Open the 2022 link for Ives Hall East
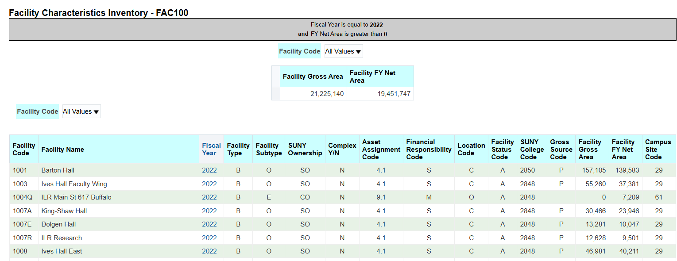This screenshot has width=677, height=261. coord(209,251)
